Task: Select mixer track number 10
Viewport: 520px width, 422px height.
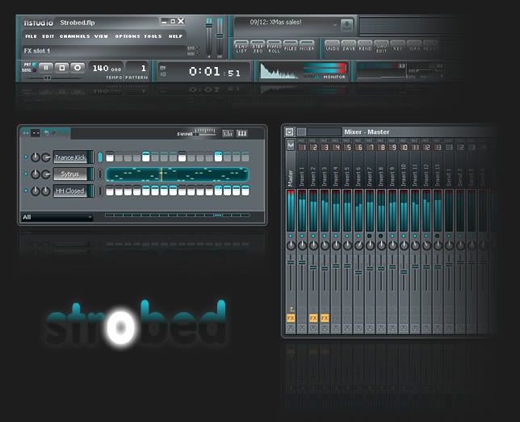Action: click(404, 147)
